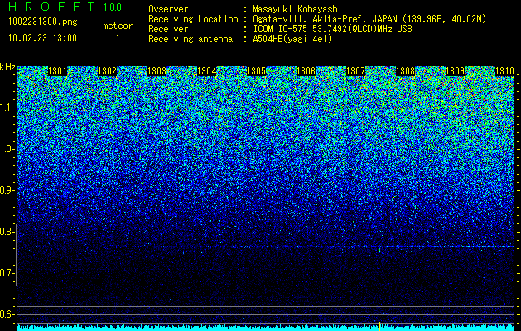521x331 pixels.
Task: Click the 0.8 kHz axis label
Action: click(x=6, y=232)
